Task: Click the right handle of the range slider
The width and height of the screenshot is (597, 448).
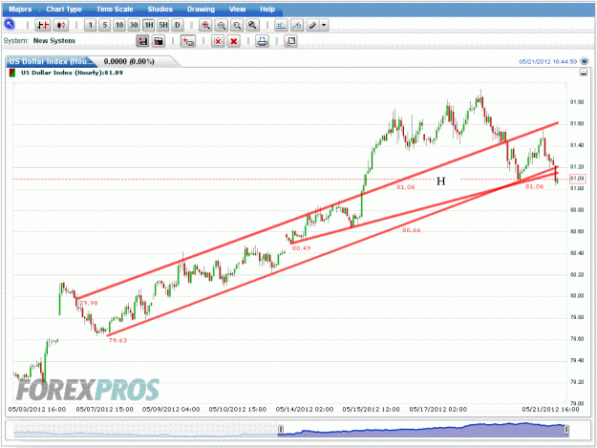Action: [x=566, y=430]
